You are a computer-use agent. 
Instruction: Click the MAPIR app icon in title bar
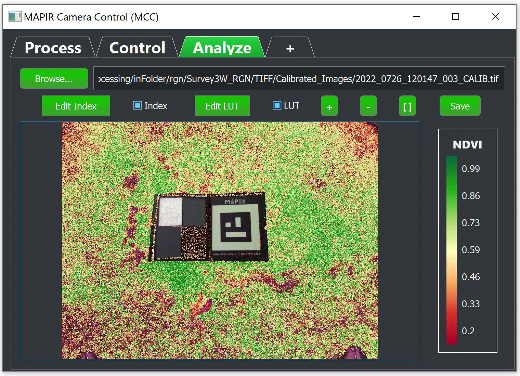14,17
